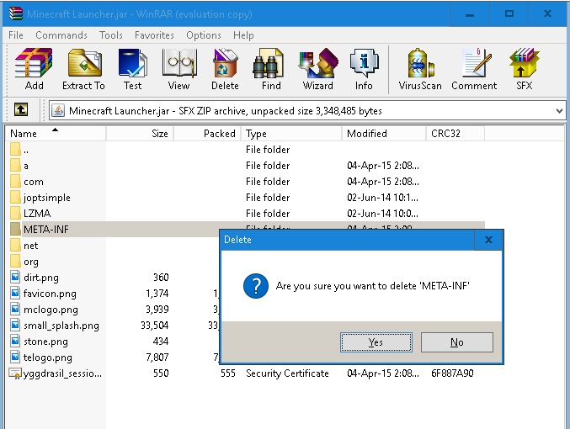Click the Add toolbar icon
570x429 pixels.
click(x=34, y=63)
